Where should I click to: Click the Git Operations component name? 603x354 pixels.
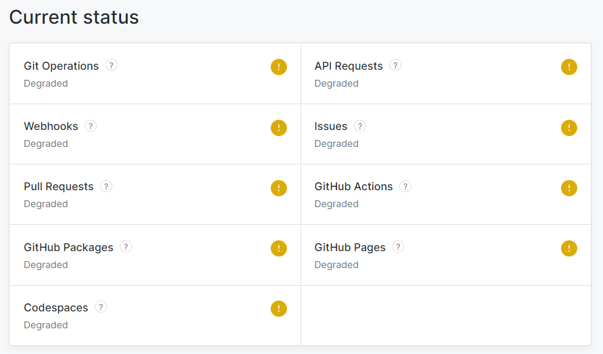click(61, 66)
